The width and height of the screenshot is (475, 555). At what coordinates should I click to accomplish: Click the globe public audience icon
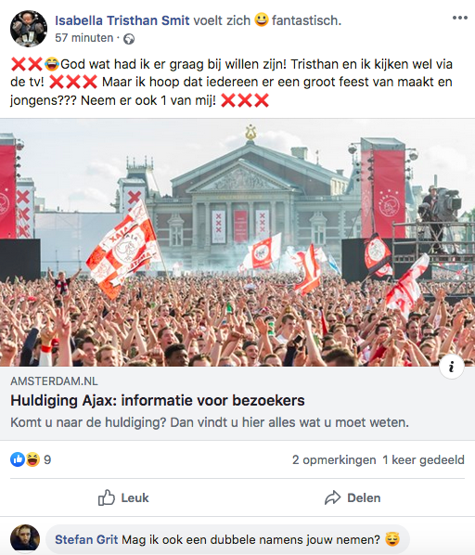click(129, 39)
